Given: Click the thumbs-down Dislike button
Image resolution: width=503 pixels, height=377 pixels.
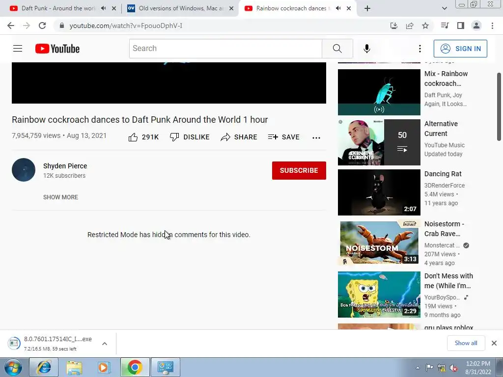Looking at the screenshot, I should pyautogui.click(x=190, y=137).
